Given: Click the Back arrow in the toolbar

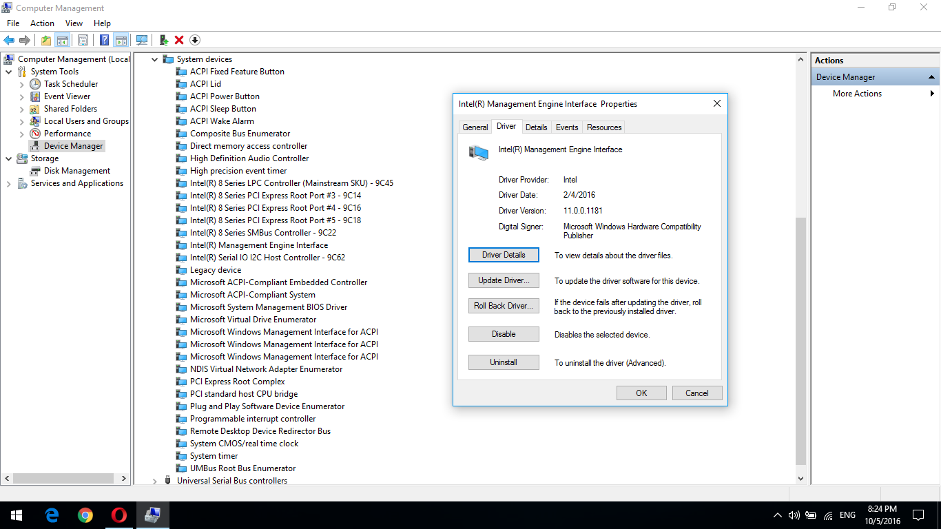Looking at the screenshot, I should 9,41.
